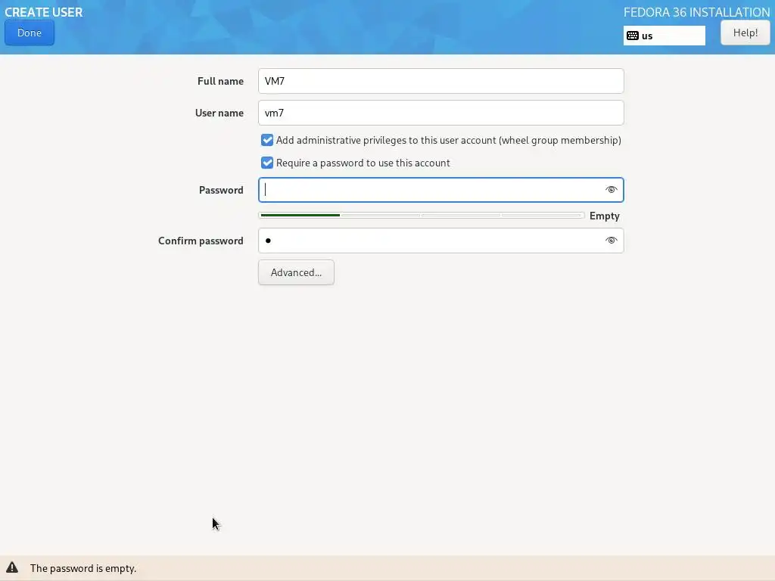775x581 pixels.
Task: Click the 'Full name' label
Action: click(220, 81)
